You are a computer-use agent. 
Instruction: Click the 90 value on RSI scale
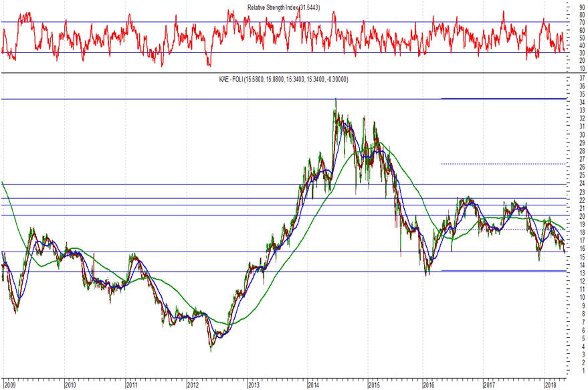[x=582, y=7]
